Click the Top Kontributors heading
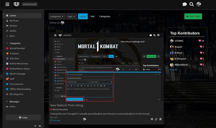Image resolution: width=216 pixels, height=128 pixels. point(185,33)
